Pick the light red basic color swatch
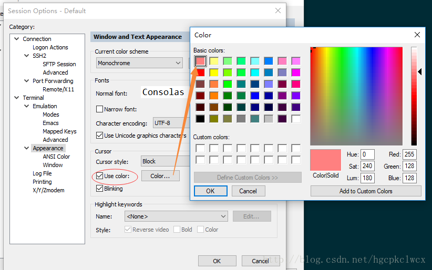 200,61
